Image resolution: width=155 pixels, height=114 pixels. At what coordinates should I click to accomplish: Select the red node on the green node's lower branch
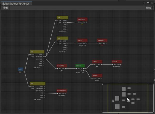(x=97, y=75)
